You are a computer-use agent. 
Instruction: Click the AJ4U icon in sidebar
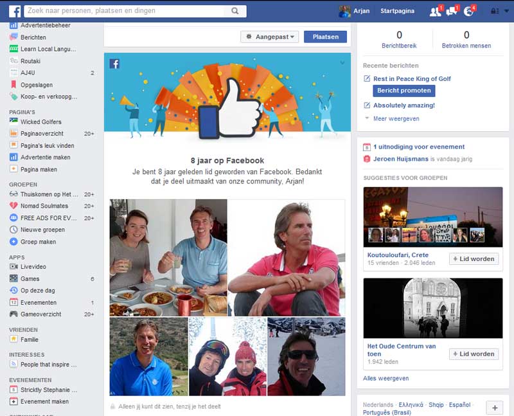pos(13,73)
